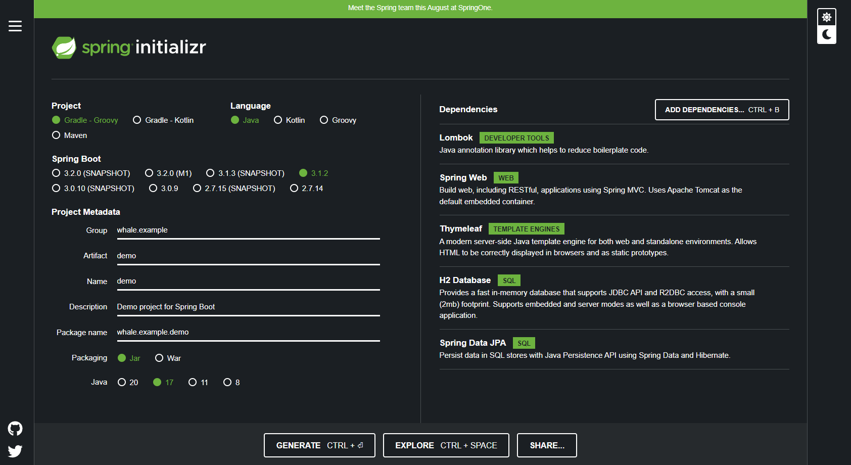Click the SQL tag beside H2 Database

(509, 281)
